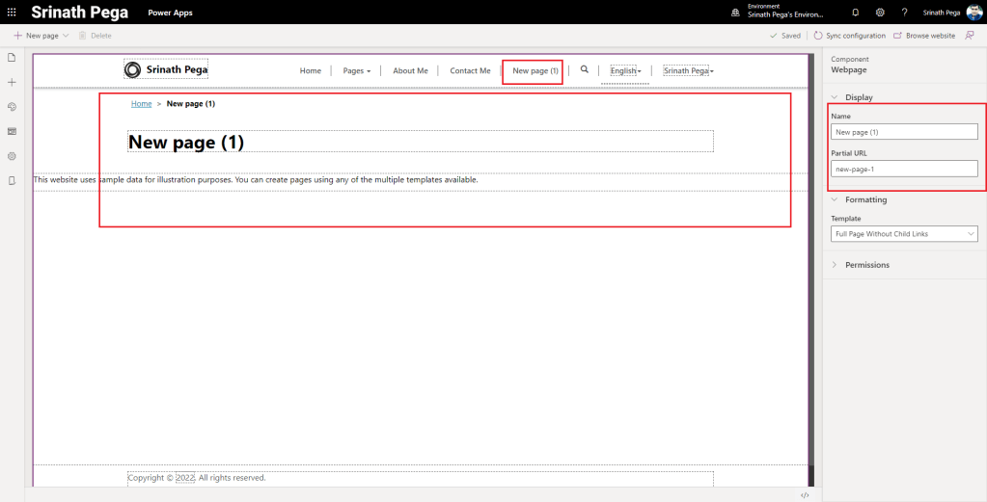The height and width of the screenshot is (502, 987).
Task: Open the help question mark icon
Action: (904, 13)
